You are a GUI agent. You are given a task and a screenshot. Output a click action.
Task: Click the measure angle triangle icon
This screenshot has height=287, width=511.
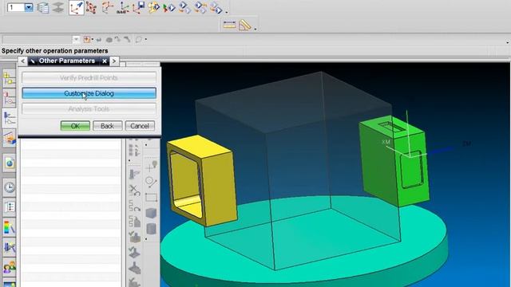tap(245, 25)
